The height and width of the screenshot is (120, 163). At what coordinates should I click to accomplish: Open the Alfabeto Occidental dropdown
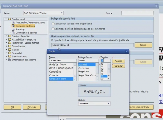point(109,104)
